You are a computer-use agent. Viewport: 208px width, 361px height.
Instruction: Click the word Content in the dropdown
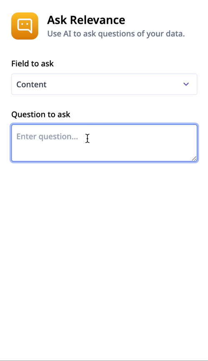(x=32, y=84)
